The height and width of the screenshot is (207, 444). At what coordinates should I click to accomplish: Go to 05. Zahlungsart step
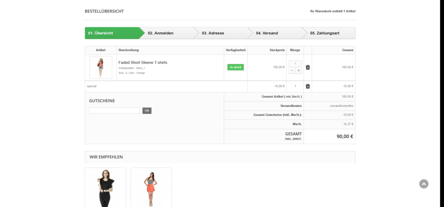click(x=329, y=33)
